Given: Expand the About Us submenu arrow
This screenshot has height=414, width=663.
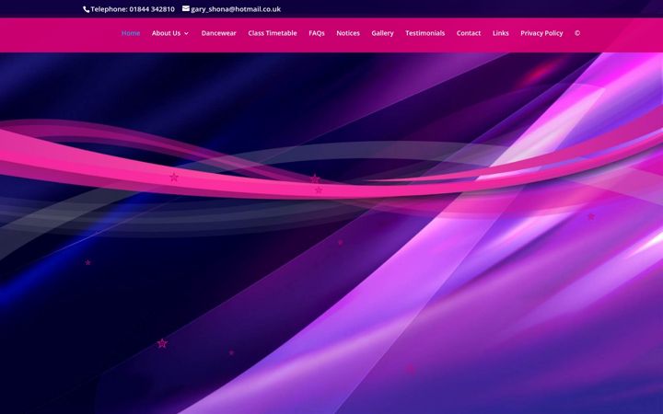Looking at the screenshot, I should tap(186, 33).
